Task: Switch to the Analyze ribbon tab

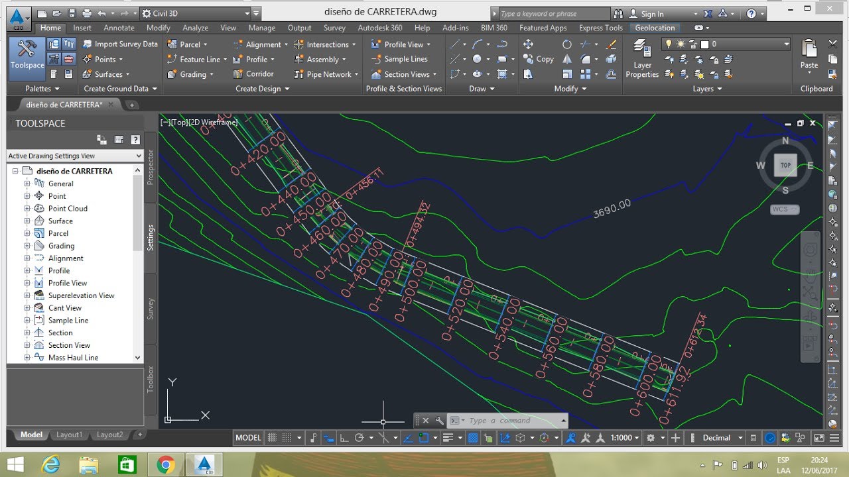Action: pos(196,28)
